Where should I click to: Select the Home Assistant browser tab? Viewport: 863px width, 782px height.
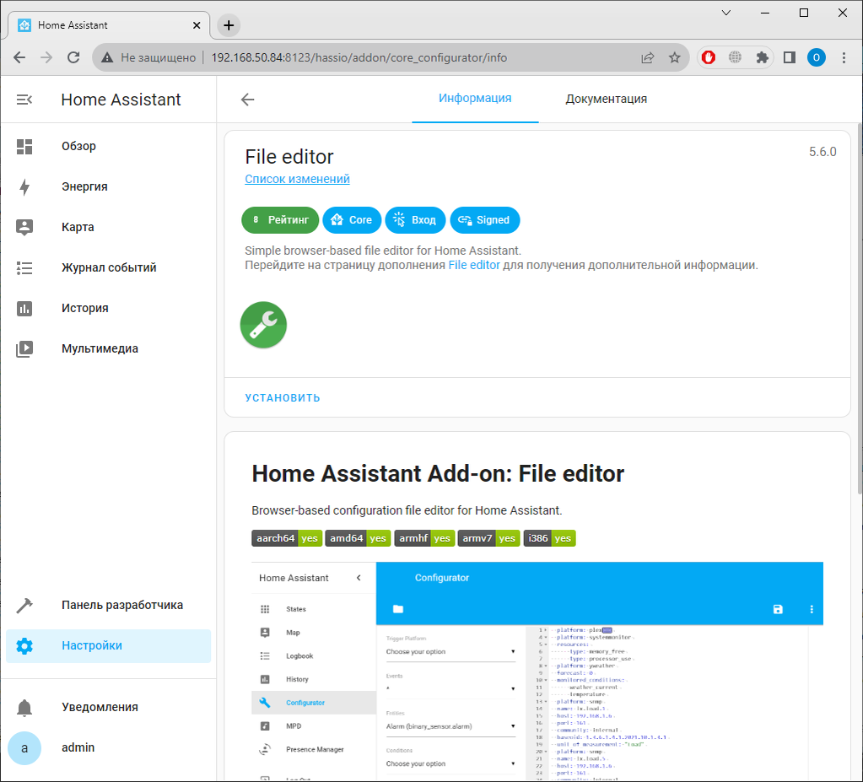pyautogui.click(x=109, y=25)
